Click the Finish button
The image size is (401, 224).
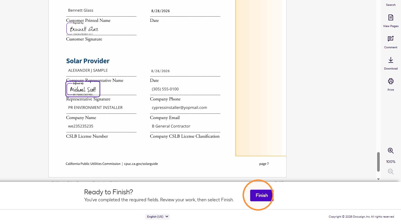[262, 195]
